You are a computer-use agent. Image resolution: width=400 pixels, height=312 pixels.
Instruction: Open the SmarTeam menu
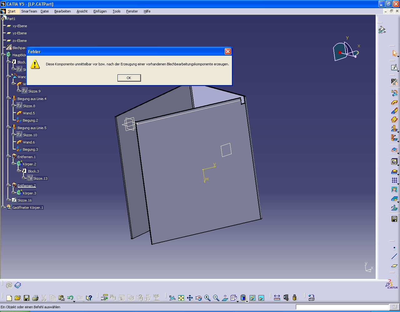[29, 11]
